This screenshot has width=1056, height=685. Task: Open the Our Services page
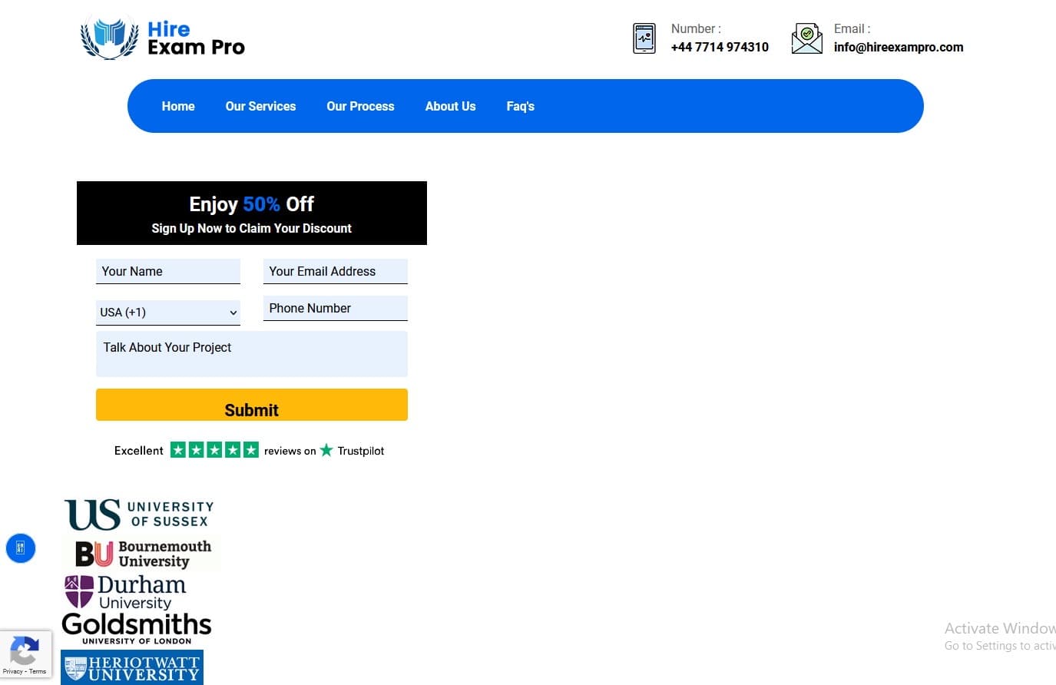coord(260,106)
